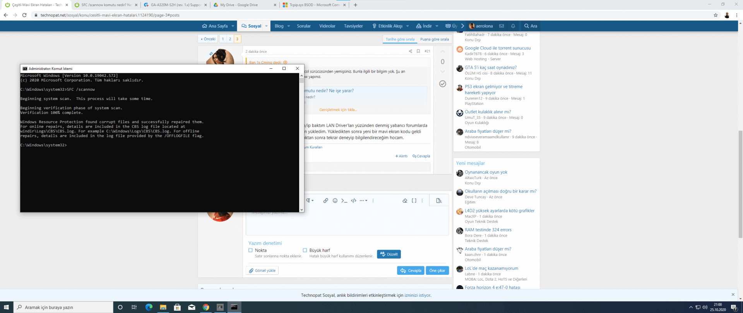Expand the Ana Sayfa dropdown arrow
This screenshot has width=743, height=313.
[x=233, y=26]
